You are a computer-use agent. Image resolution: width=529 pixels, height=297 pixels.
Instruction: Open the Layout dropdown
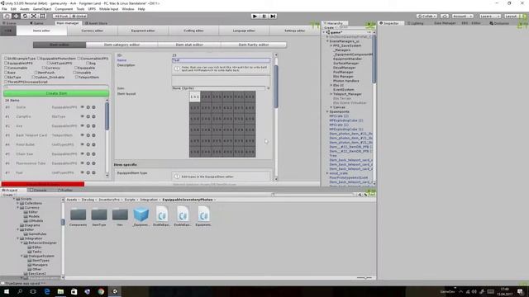[x=514, y=16]
